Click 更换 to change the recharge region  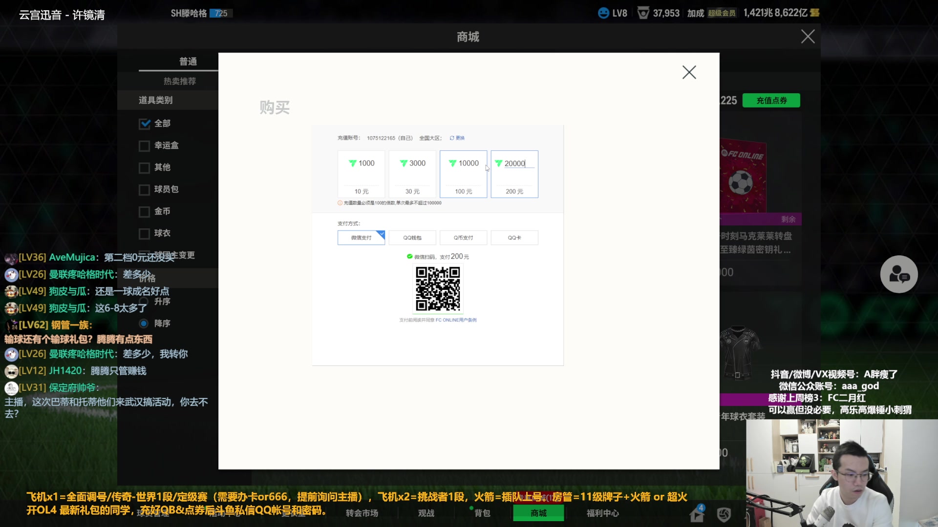[460, 138]
